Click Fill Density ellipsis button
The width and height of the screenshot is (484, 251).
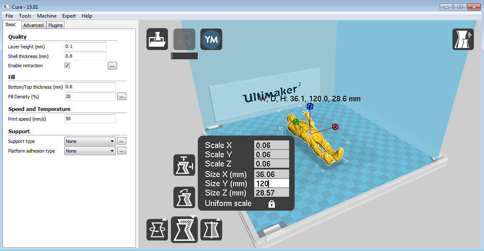pos(121,97)
